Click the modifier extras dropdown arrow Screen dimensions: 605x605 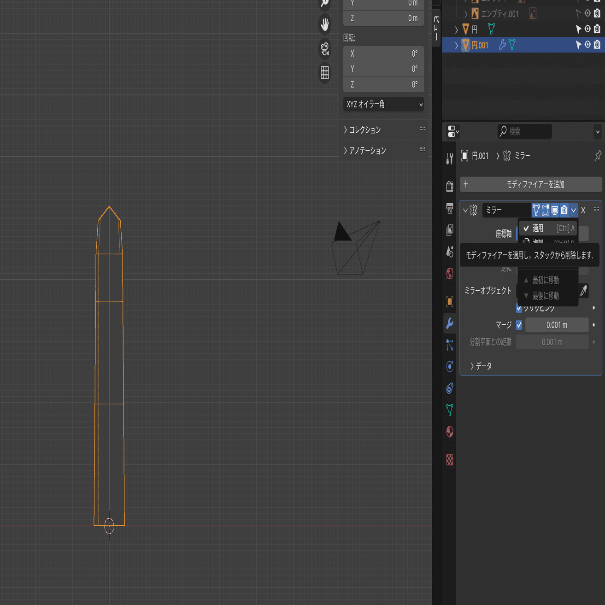[x=573, y=210]
